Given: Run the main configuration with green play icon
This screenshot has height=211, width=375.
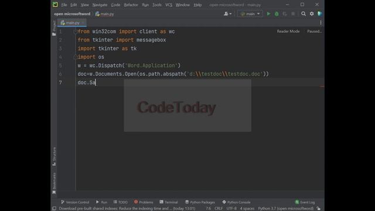Looking at the screenshot, I should tap(268, 14).
